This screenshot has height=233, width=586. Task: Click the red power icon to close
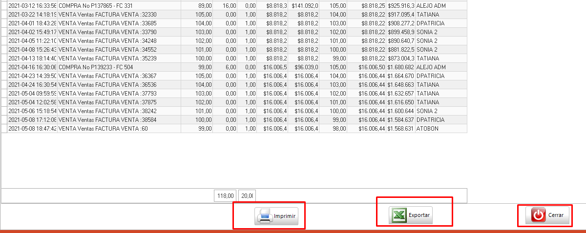coord(538,215)
